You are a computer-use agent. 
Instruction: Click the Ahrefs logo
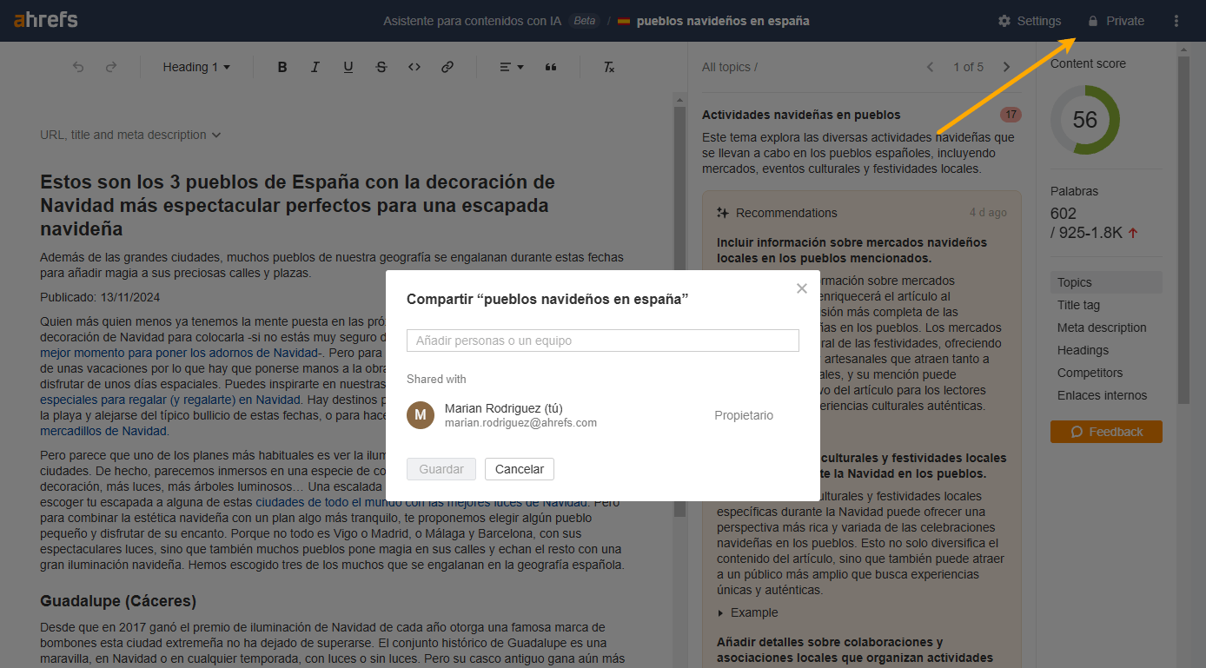point(45,20)
